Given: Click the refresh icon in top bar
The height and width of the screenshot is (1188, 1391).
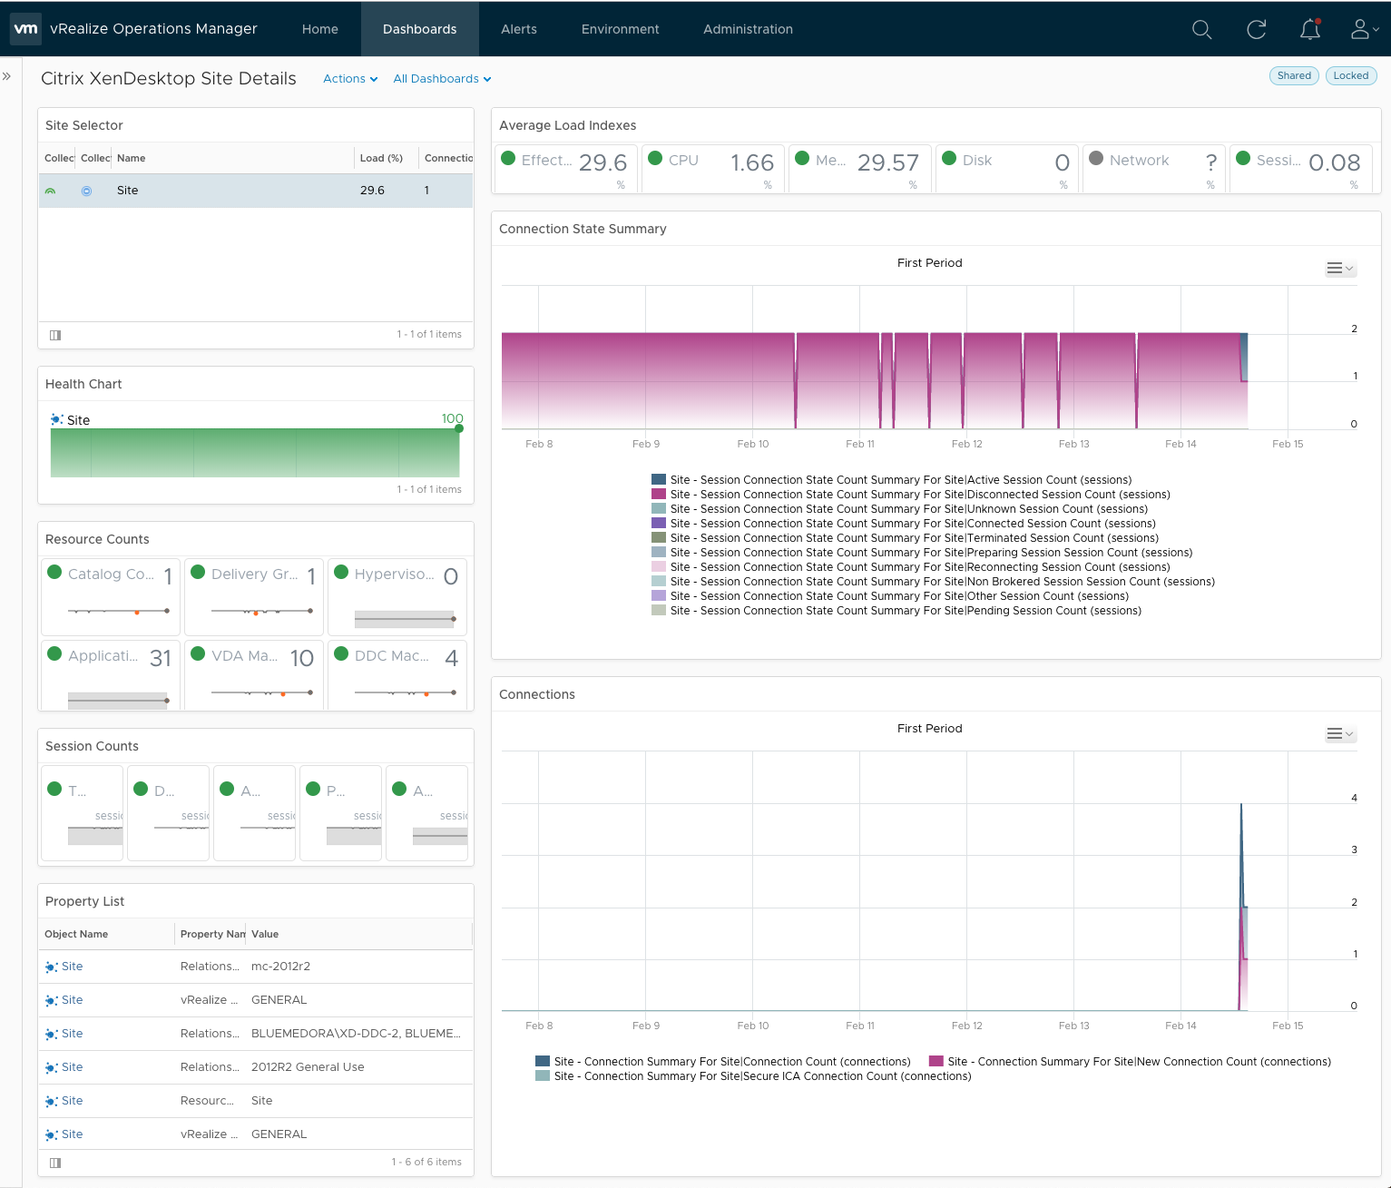Looking at the screenshot, I should click(1257, 30).
